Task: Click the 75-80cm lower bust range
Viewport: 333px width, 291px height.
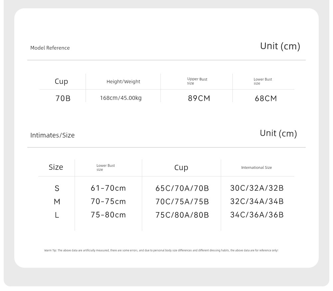Action: click(108, 215)
